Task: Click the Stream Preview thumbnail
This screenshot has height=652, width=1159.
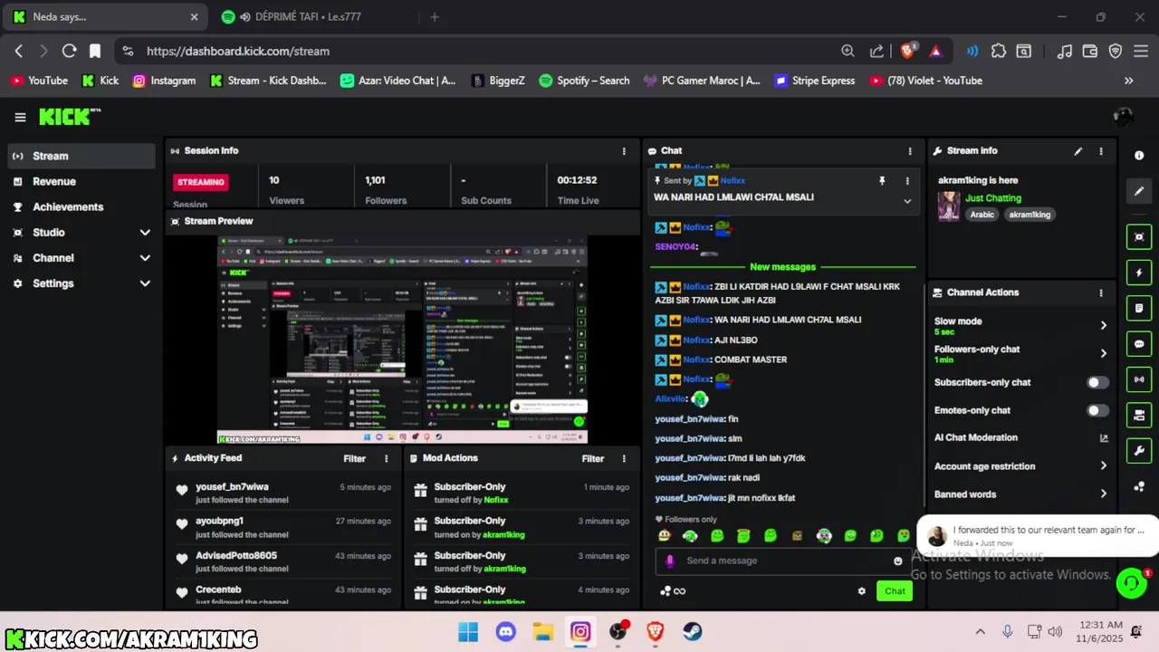Action: click(x=402, y=340)
